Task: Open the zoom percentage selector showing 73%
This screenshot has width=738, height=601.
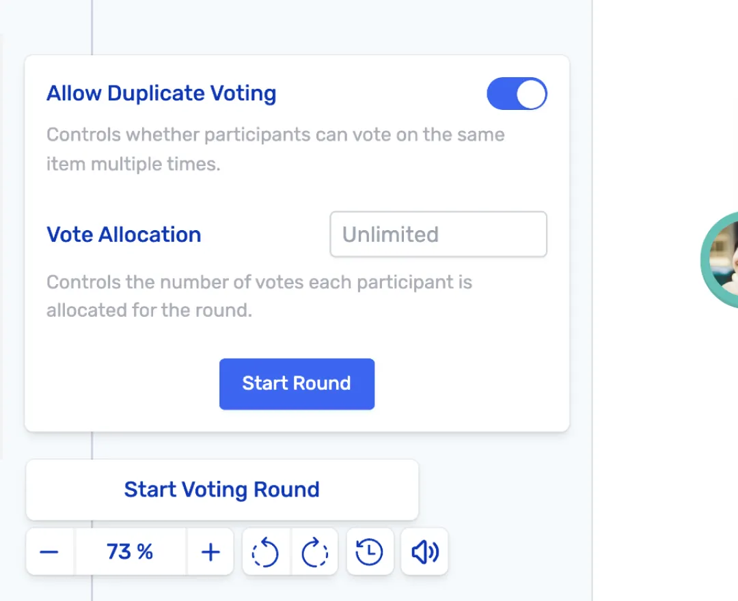Action: [130, 552]
